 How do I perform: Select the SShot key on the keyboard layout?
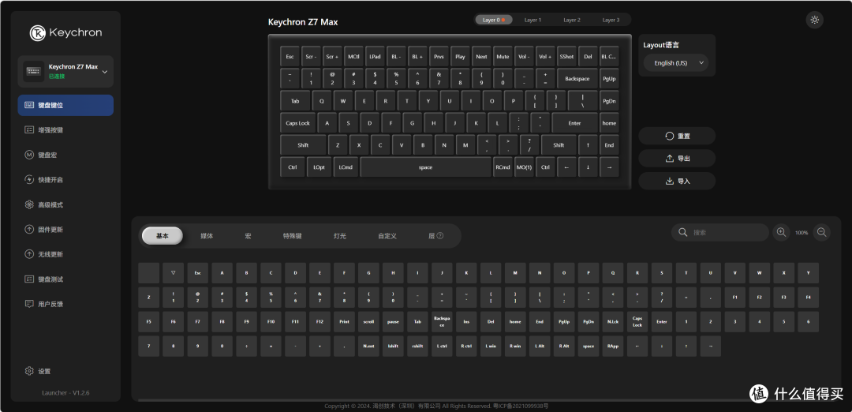(x=566, y=57)
